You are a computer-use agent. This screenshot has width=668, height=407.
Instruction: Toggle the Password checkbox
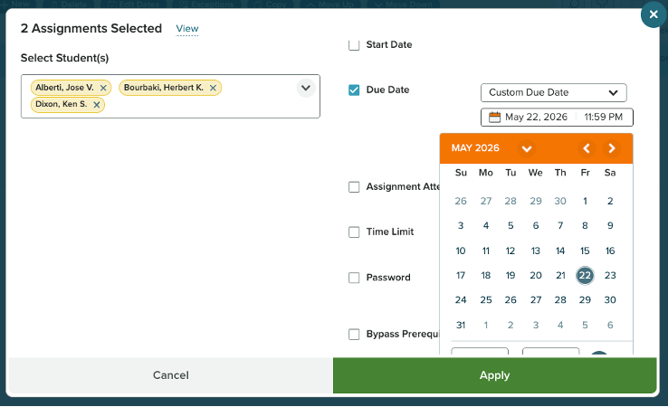pos(354,278)
